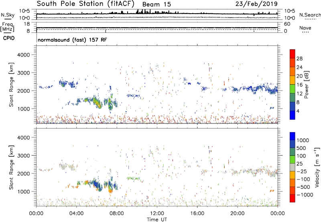Click the teal 8–12 dB Power colorbar segment
321x222 pixels.
tap(293, 97)
